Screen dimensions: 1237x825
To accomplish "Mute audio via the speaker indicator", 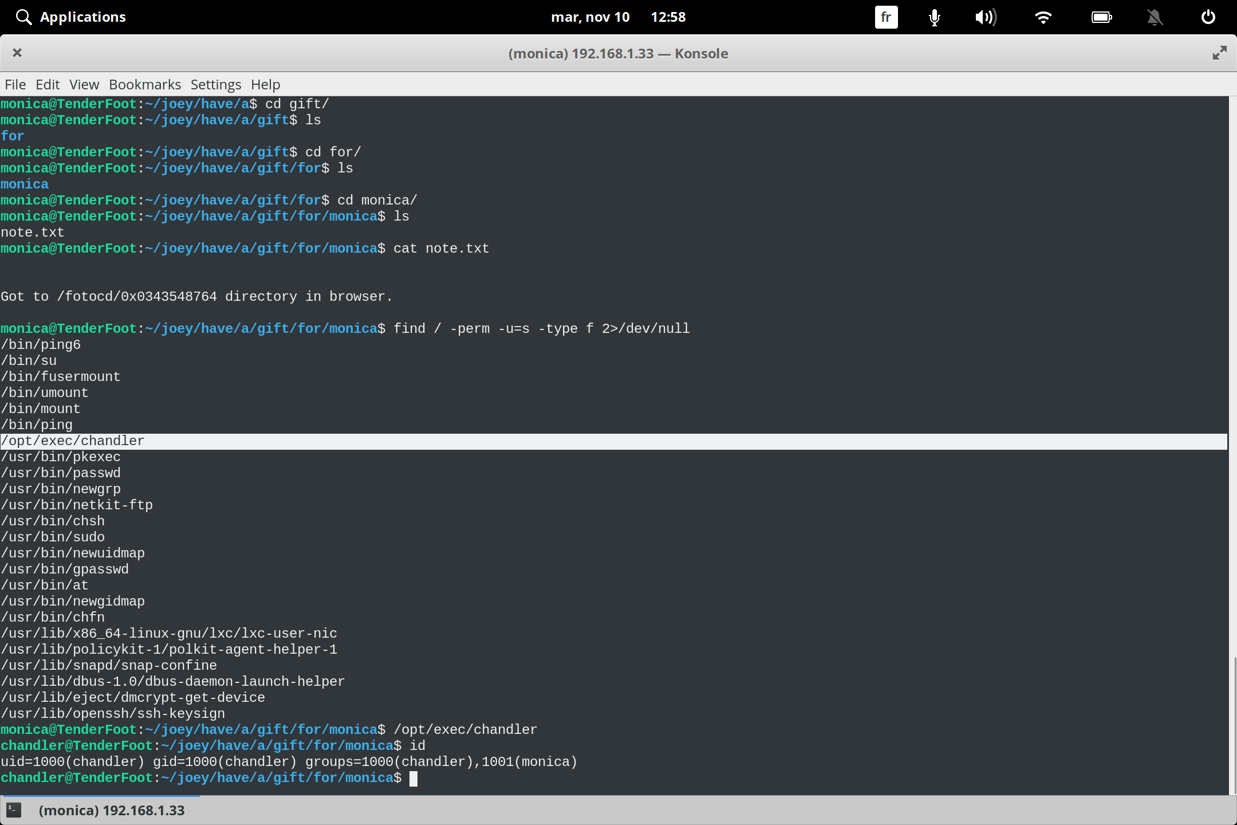I will click(x=986, y=17).
